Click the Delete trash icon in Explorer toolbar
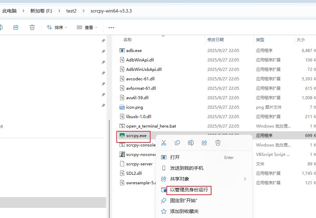The height and width of the screenshot is (218, 316). coord(32,27)
